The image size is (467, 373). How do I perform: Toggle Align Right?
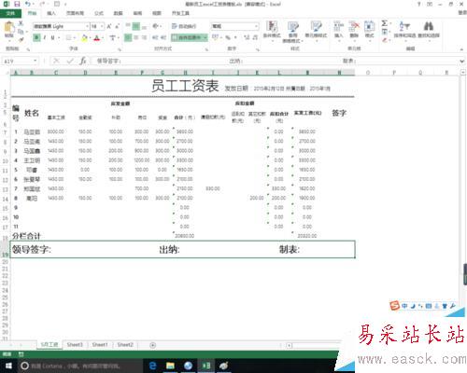click(x=144, y=37)
